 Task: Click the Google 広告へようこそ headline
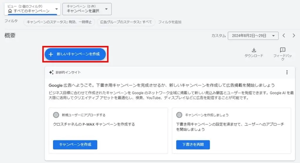[162, 85]
